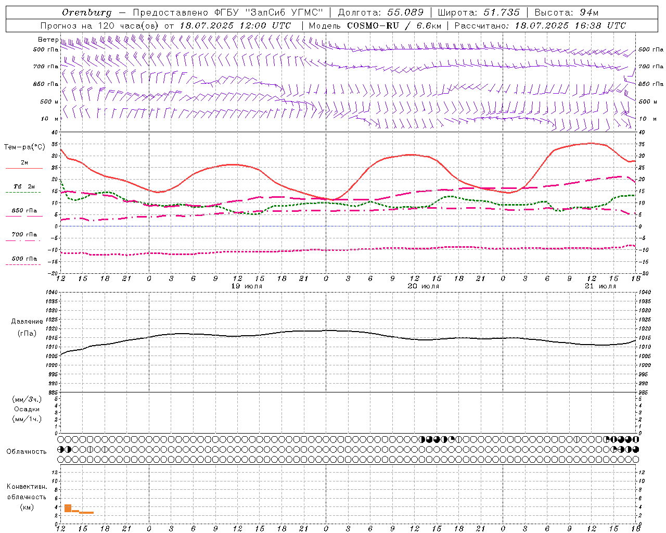Click the "19 июля" date marker
666x533 pixels.
pos(247,286)
